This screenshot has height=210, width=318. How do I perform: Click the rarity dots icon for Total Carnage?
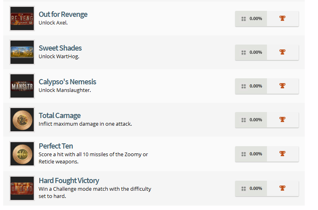[243, 120]
